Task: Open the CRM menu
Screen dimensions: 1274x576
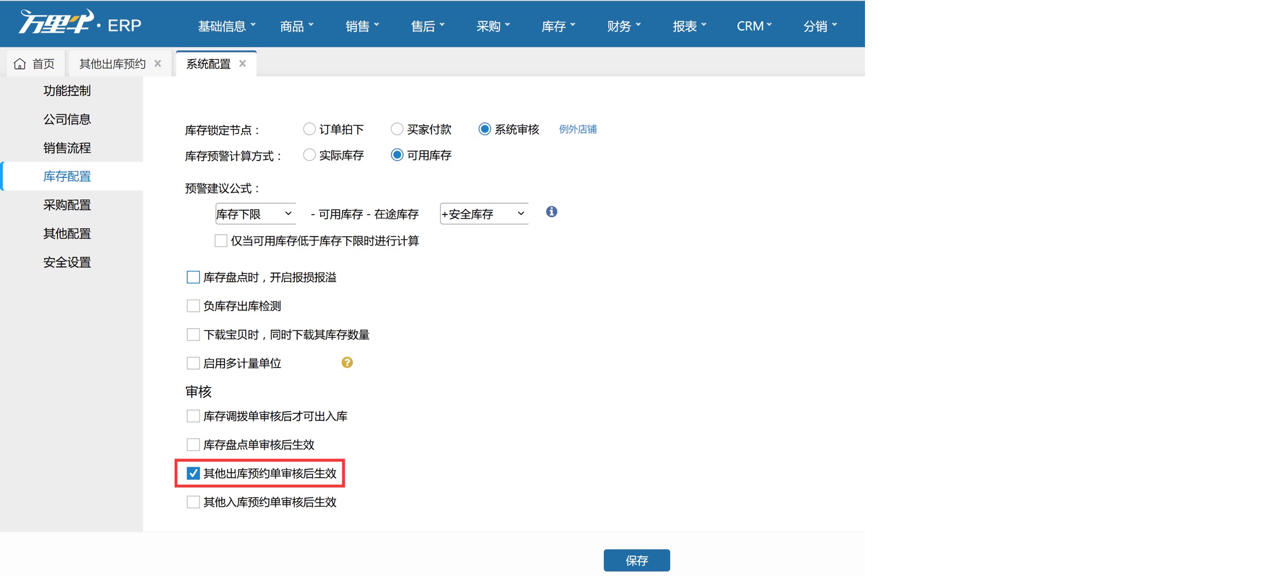Action: pyautogui.click(x=754, y=26)
